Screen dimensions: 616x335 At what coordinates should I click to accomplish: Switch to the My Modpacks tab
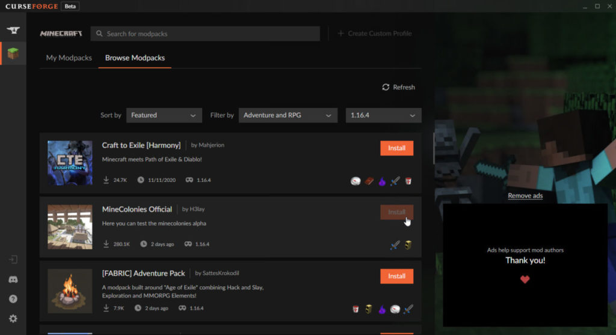(69, 58)
